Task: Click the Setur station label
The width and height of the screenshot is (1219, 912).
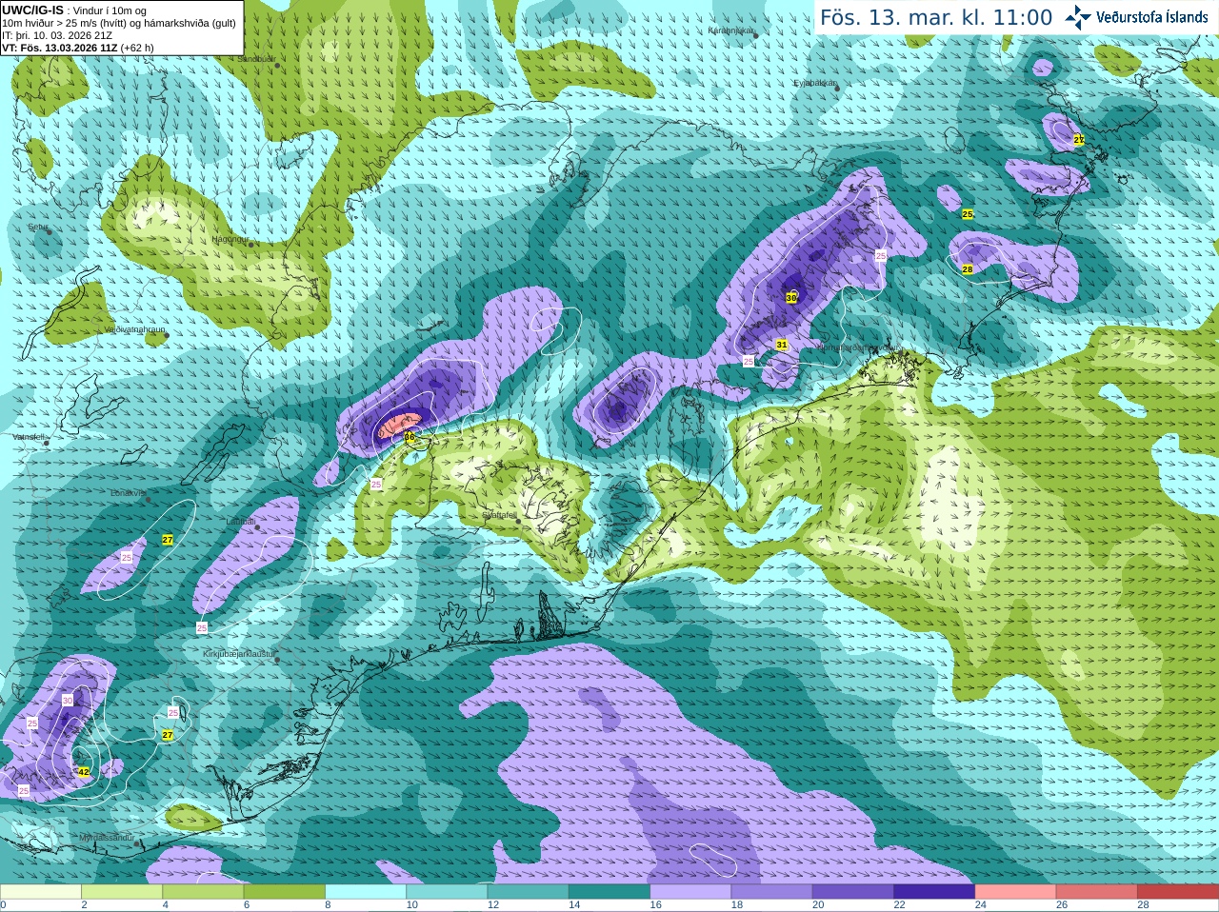Action: [x=37, y=227]
